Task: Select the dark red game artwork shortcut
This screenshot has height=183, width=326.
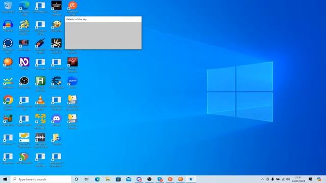Action: [72, 65]
